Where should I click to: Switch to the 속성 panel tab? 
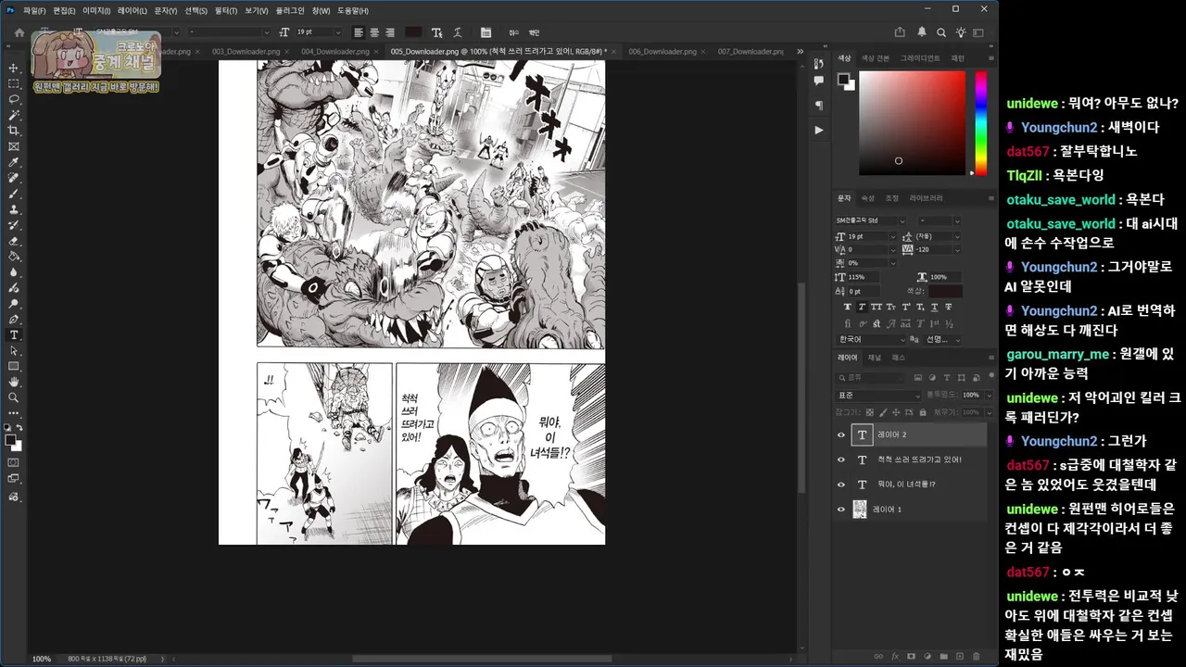pos(867,198)
